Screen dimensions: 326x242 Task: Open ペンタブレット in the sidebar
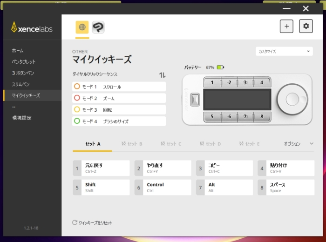[24, 62]
